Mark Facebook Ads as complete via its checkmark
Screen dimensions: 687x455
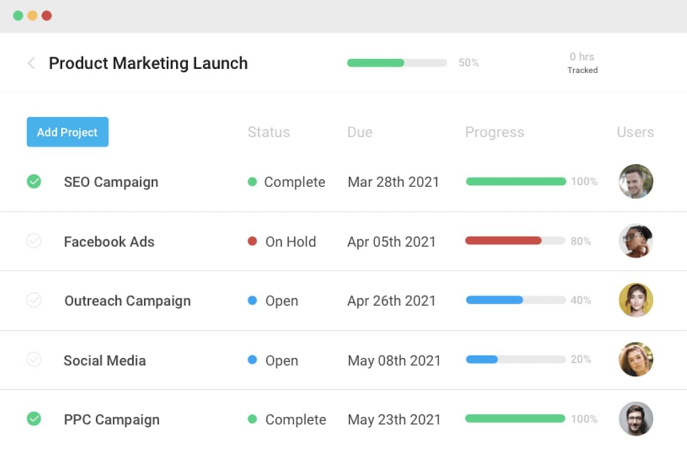pyautogui.click(x=34, y=241)
